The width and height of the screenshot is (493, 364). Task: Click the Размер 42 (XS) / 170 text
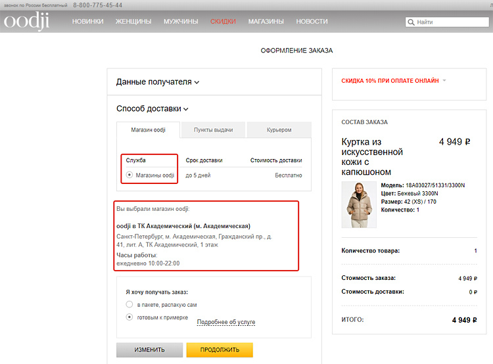tap(408, 202)
